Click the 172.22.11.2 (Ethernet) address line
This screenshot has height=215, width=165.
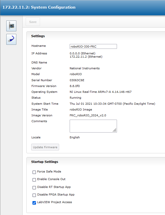pos(86,57)
